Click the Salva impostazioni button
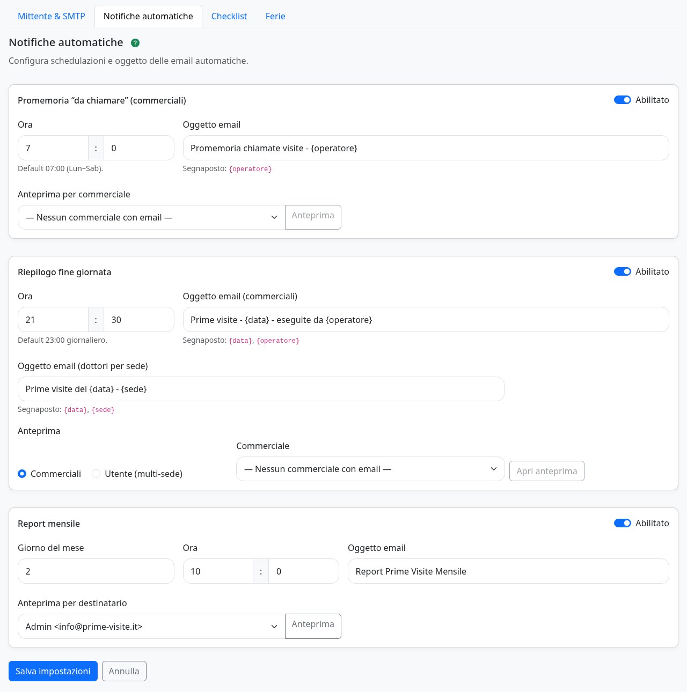 coord(53,671)
